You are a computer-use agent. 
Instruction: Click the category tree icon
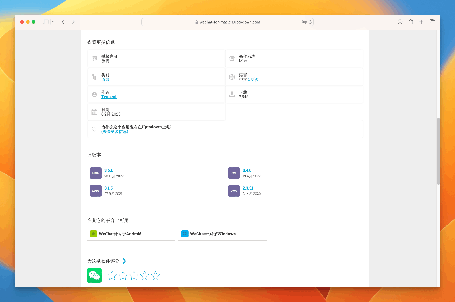click(94, 77)
